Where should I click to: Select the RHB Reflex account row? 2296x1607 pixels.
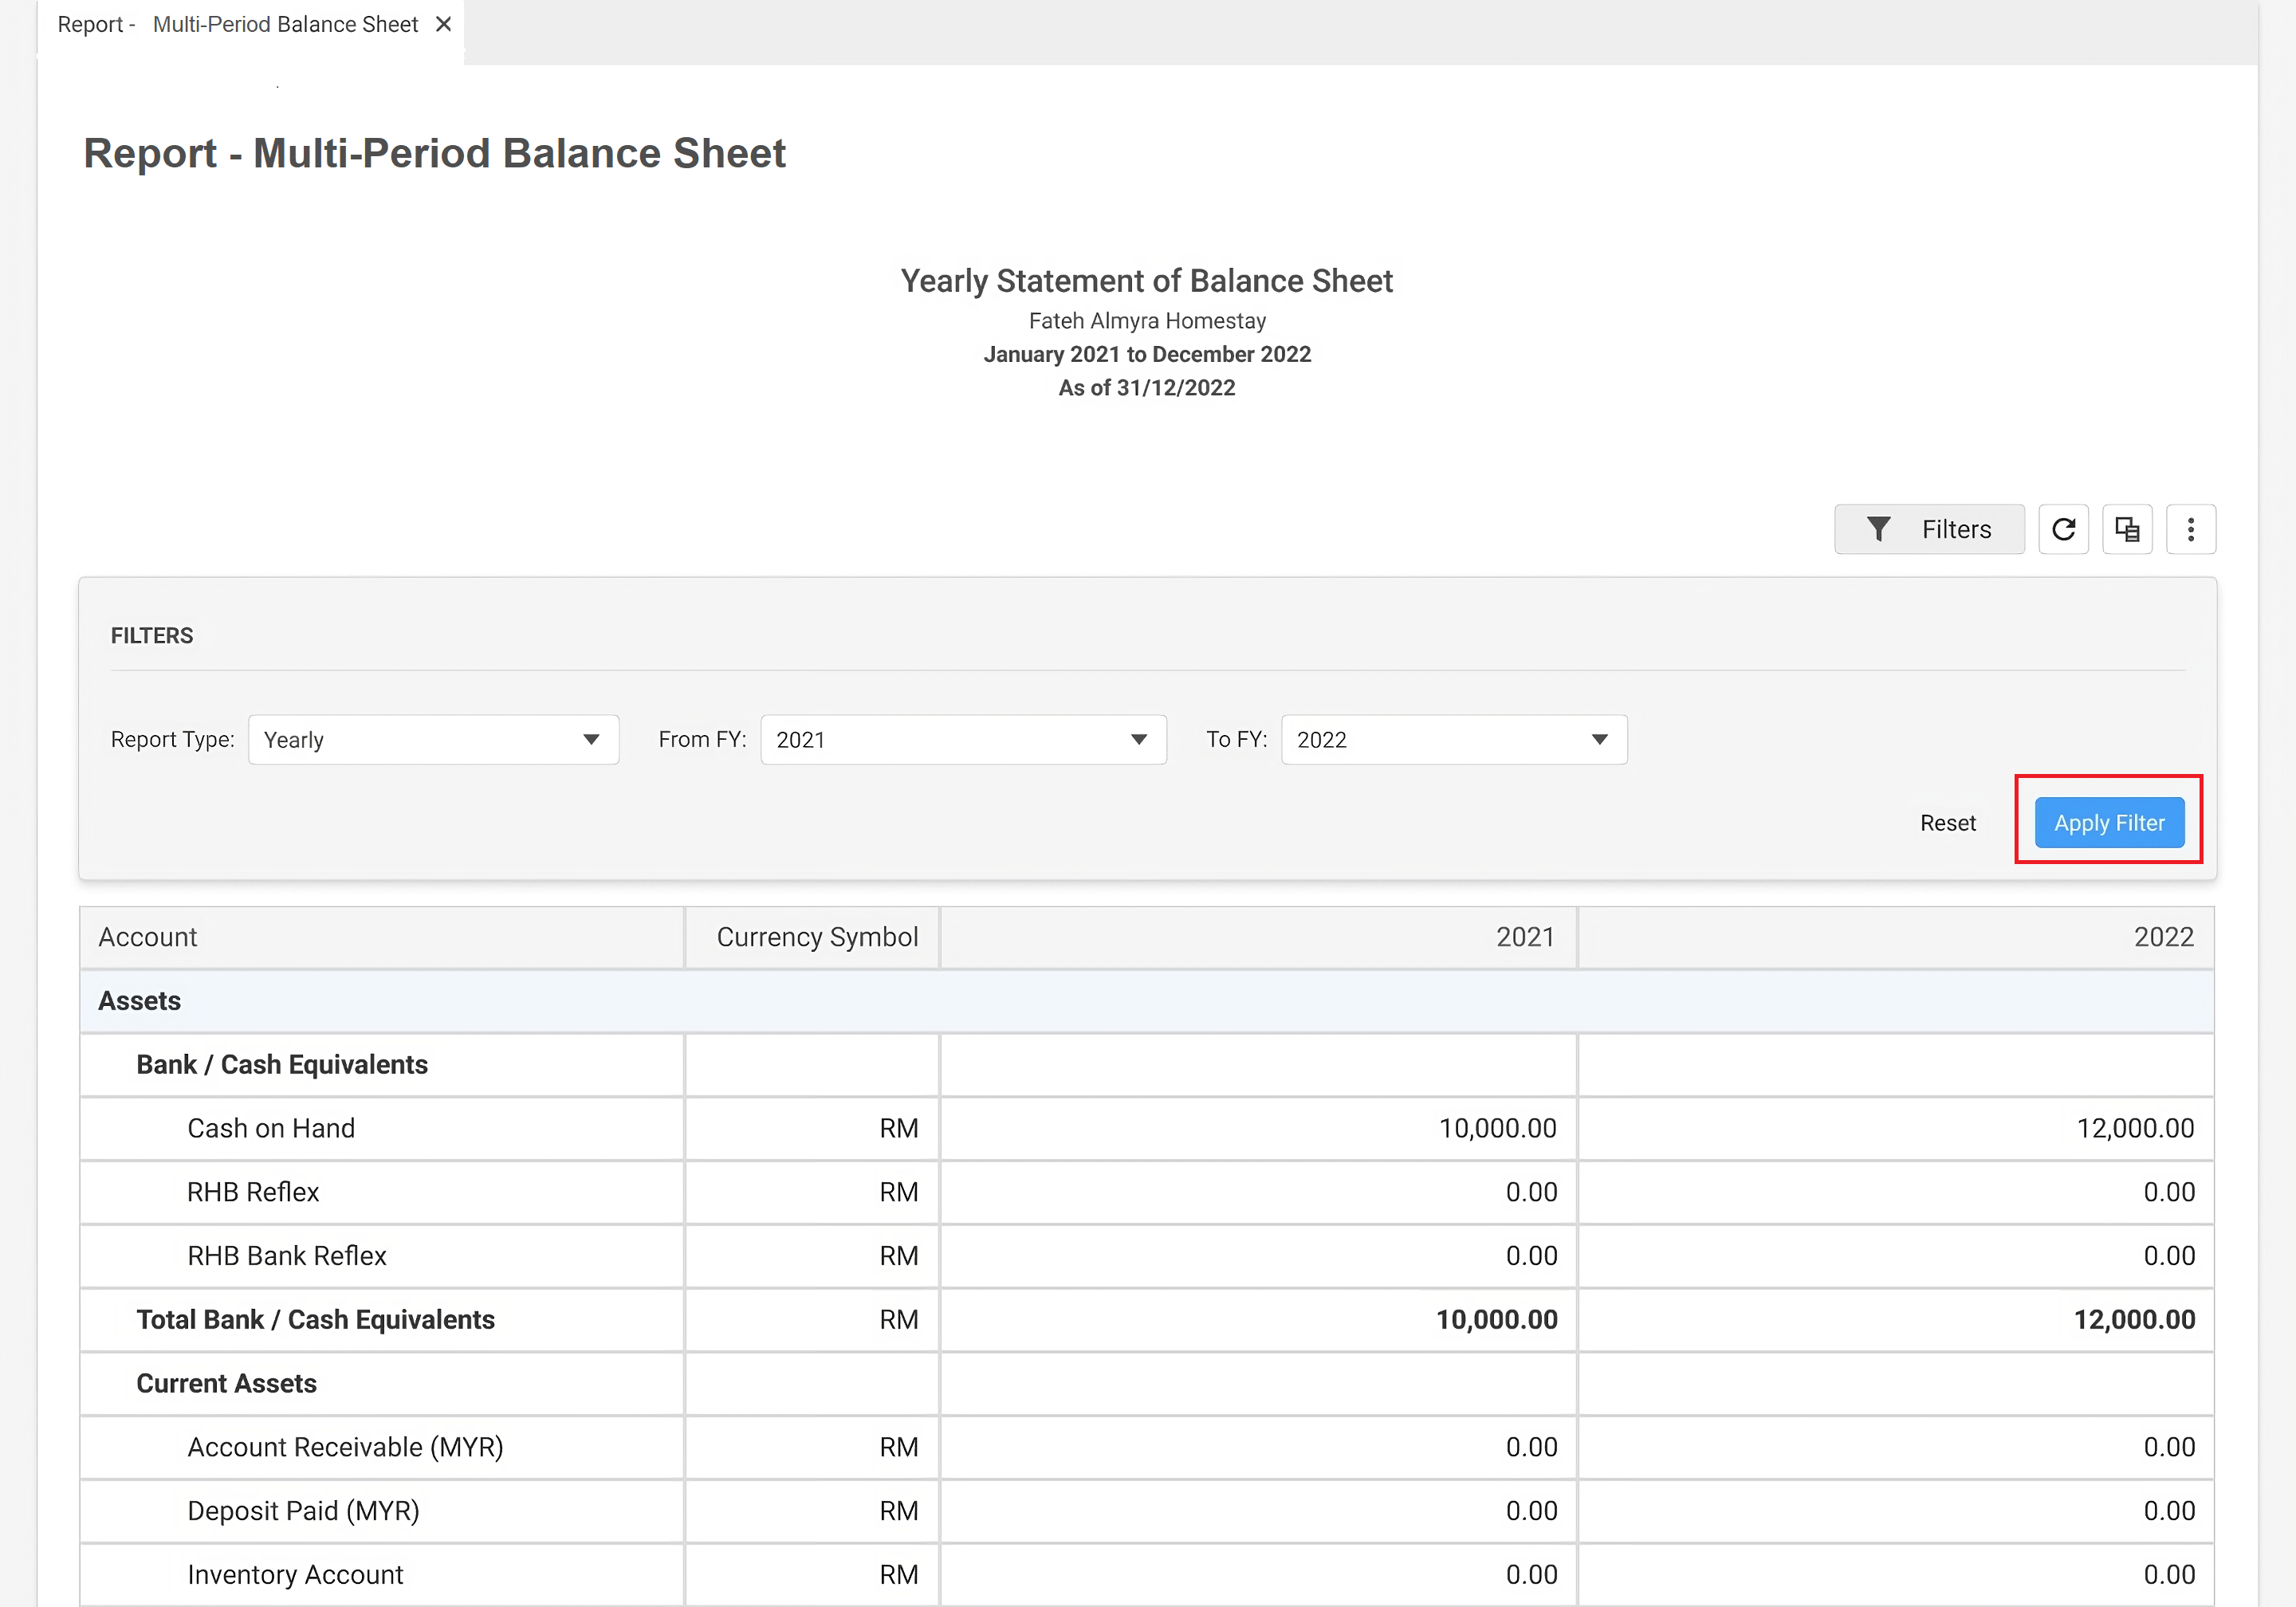[1147, 1192]
